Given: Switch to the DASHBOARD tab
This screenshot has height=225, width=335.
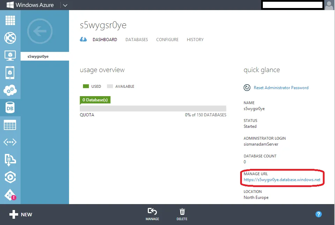Looking at the screenshot, I should pyautogui.click(x=105, y=40).
